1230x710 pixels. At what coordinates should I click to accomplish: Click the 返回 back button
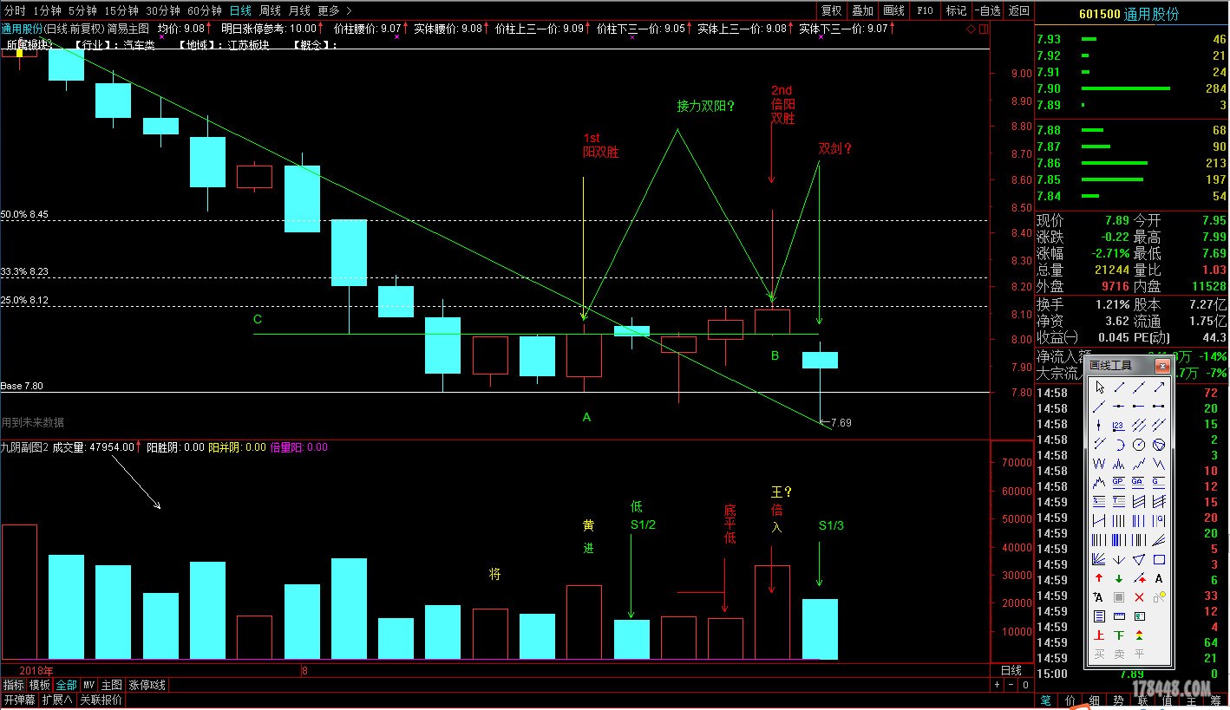1019,10
